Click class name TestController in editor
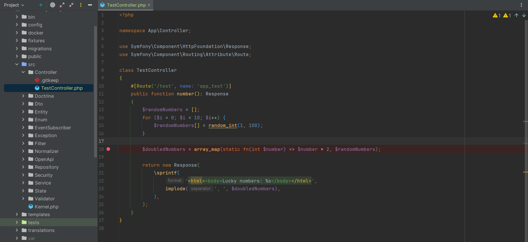This screenshot has width=528, height=242. [157, 70]
